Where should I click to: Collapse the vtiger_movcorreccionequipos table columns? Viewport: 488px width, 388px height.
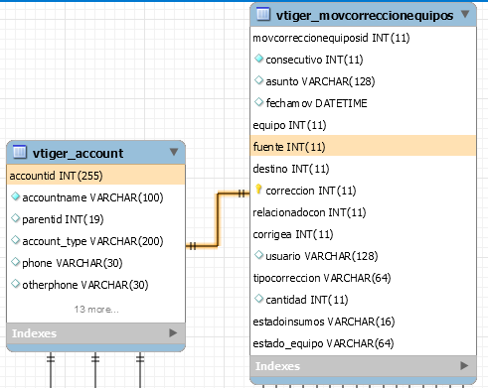[465, 14]
